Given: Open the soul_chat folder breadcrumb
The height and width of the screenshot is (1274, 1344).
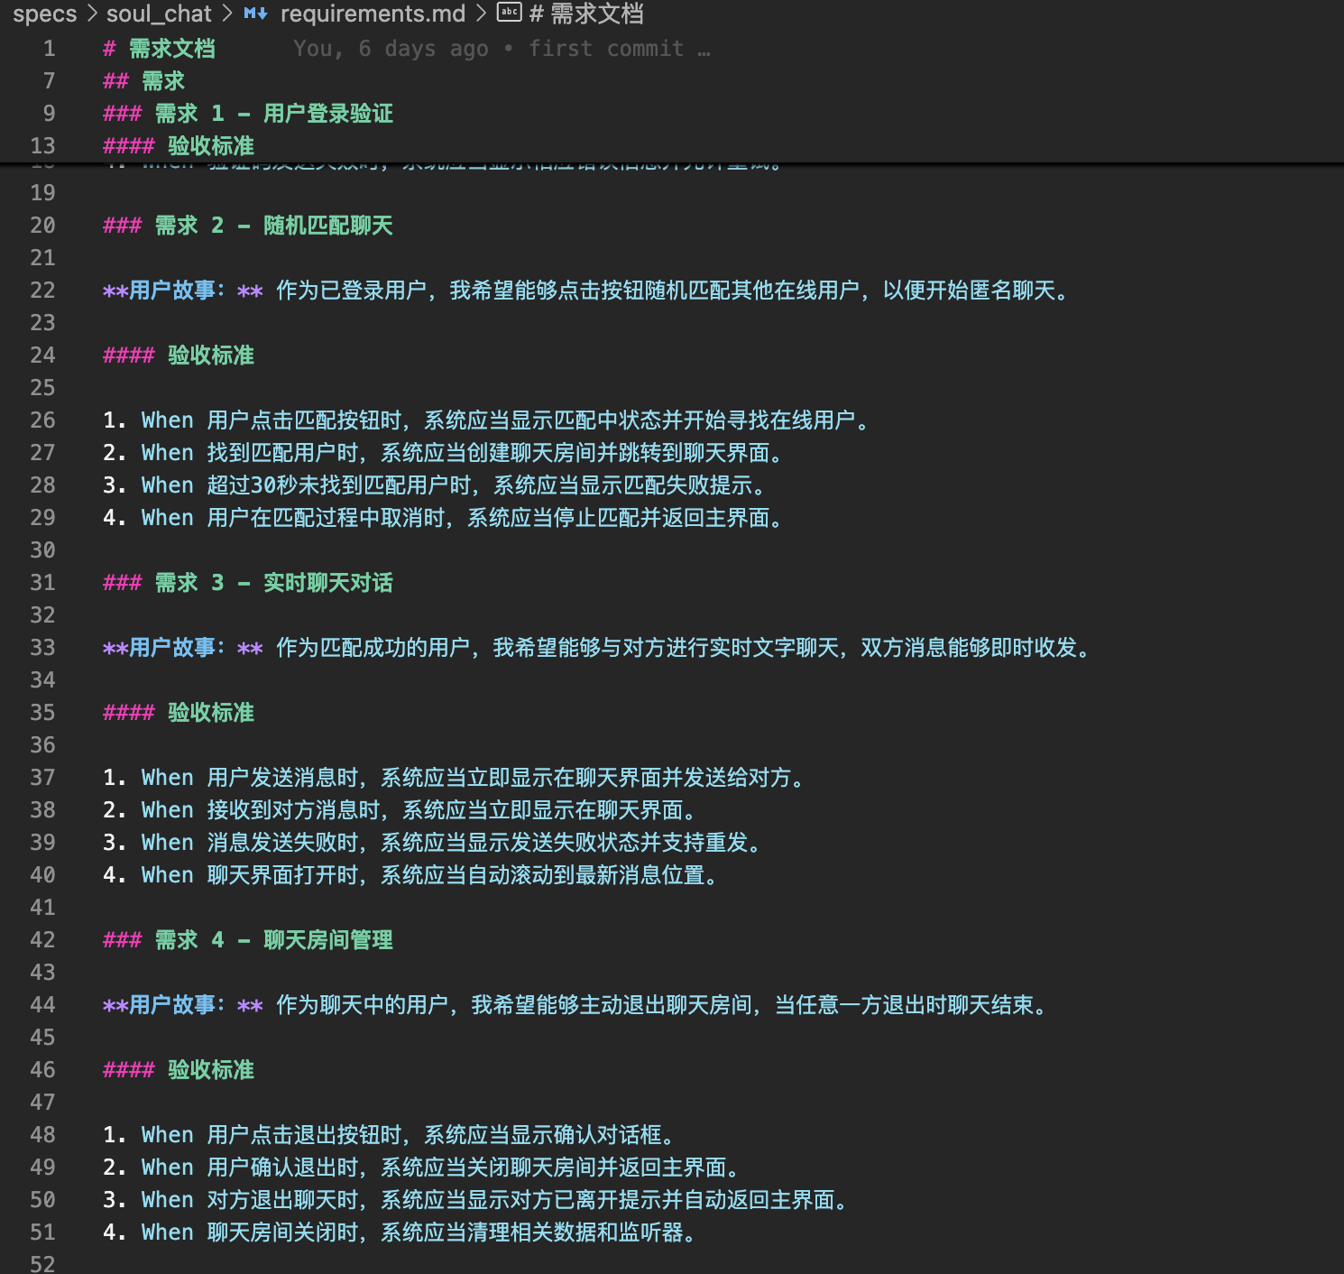Looking at the screenshot, I should pos(159,14).
